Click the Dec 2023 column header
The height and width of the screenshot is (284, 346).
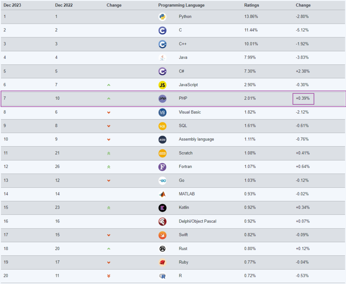click(x=12, y=5)
